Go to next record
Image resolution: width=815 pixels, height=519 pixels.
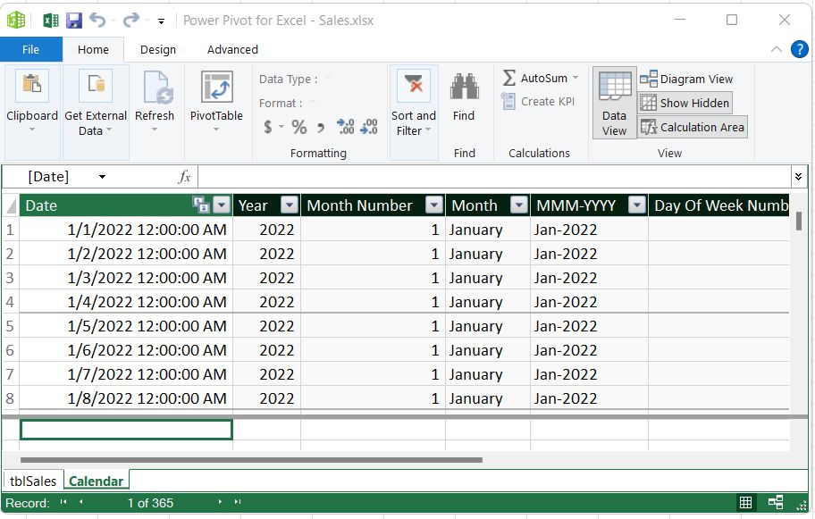[220, 502]
